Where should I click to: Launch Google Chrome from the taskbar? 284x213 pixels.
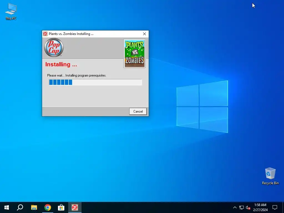(x=48, y=207)
